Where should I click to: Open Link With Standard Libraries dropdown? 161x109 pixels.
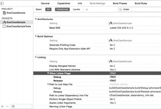click(112, 69)
